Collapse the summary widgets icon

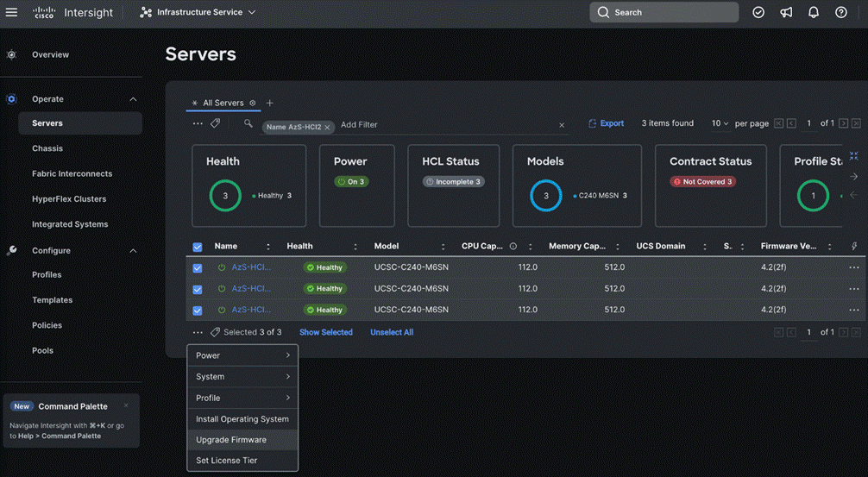[x=853, y=156]
